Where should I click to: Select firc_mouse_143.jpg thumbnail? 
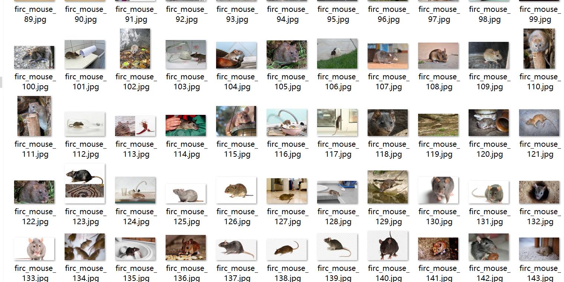pyautogui.click(x=539, y=249)
